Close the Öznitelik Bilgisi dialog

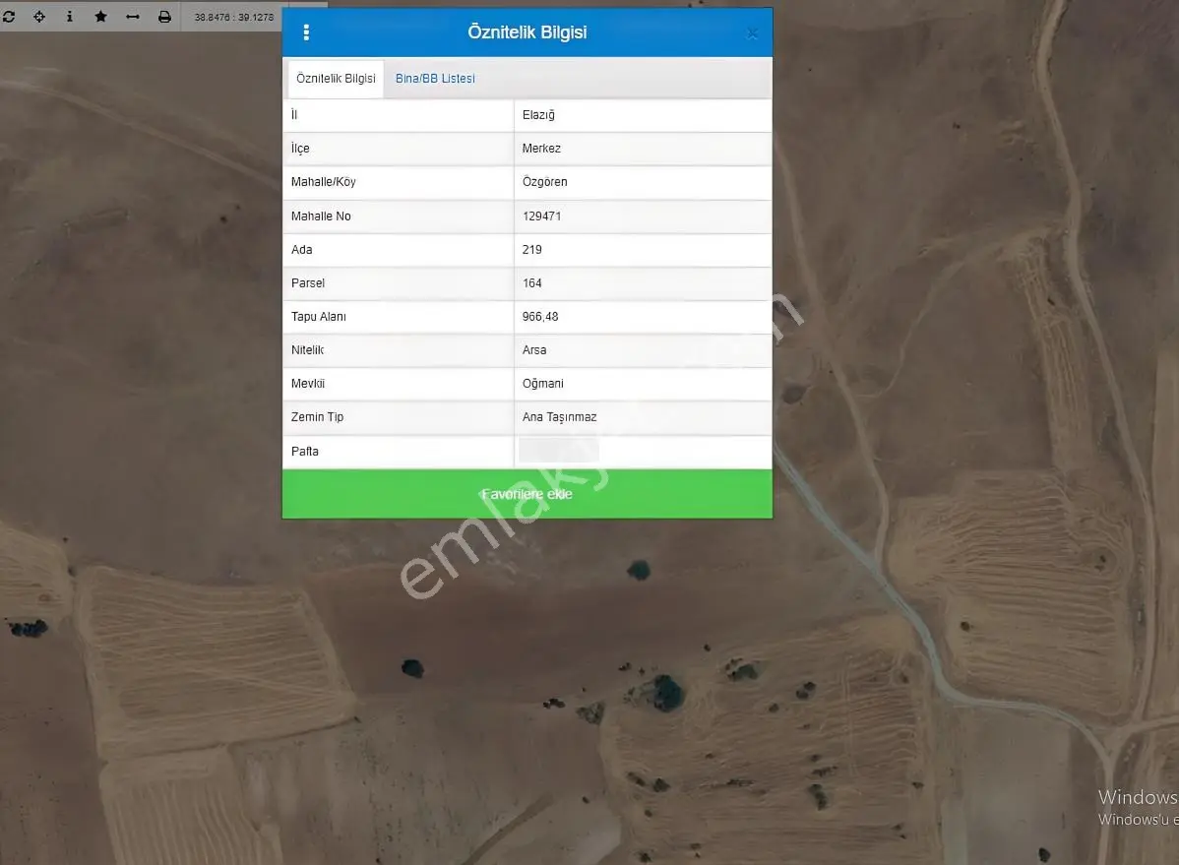[752, 33]
